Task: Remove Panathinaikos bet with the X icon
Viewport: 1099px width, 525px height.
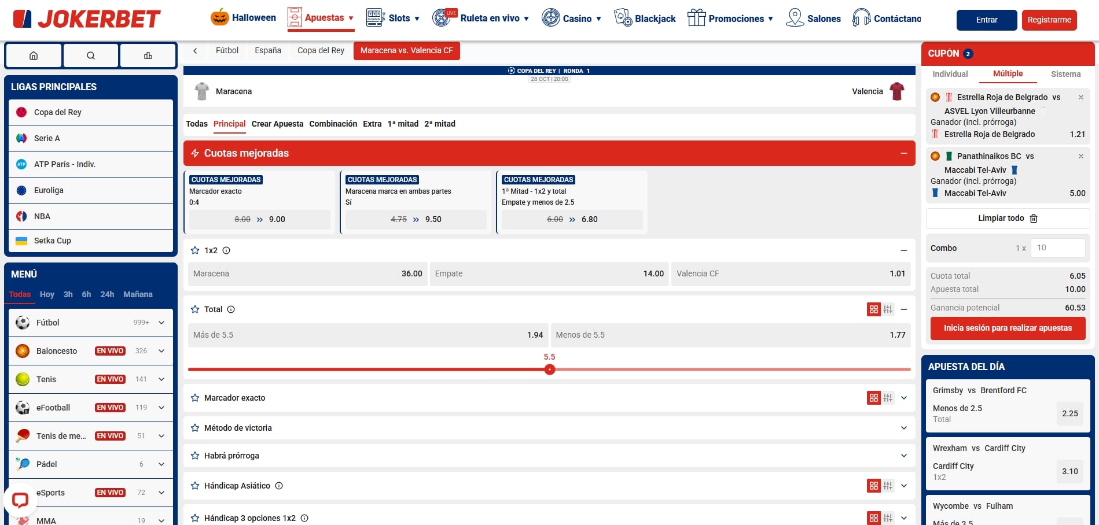Action: coord(1080,156)
